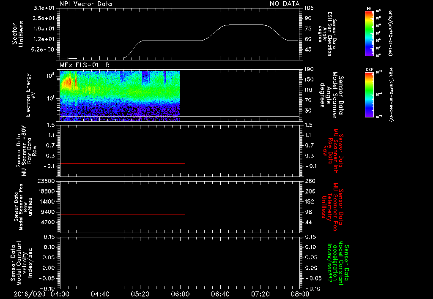Click the '18800' scanner position tick
This screenshot has height=299, width=433.
tap(46, 191)
